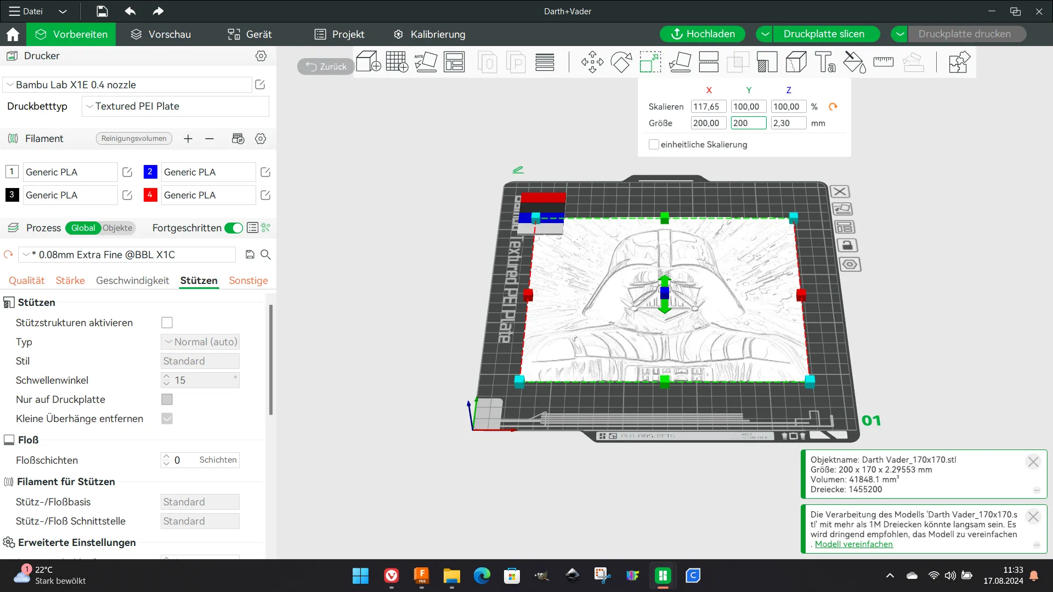Search process settings with magnifier icon
Image resolution: width=1053 pixels, height=592 pixels.
point(265,254)
